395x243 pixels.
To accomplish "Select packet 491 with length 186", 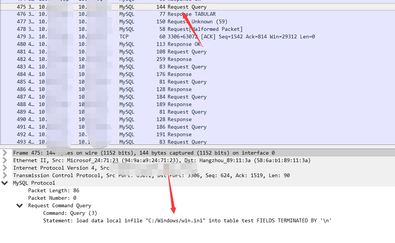I will pos(198,127).
